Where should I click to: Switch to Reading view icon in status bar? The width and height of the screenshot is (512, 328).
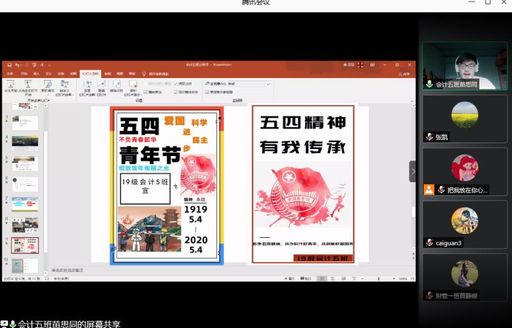point(344,279)
